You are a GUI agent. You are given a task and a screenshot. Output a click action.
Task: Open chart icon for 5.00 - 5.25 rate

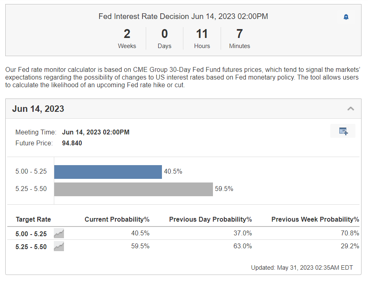pyautogui.click(x=59, y=233)
